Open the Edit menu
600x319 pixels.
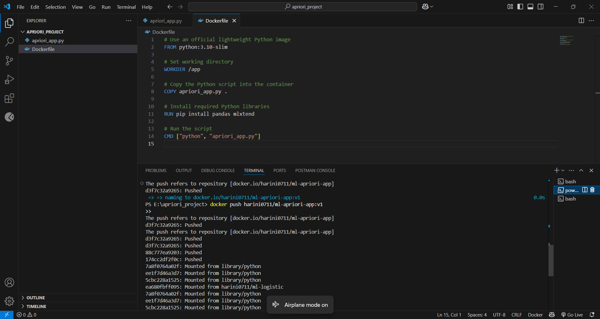tap(35, 7)
